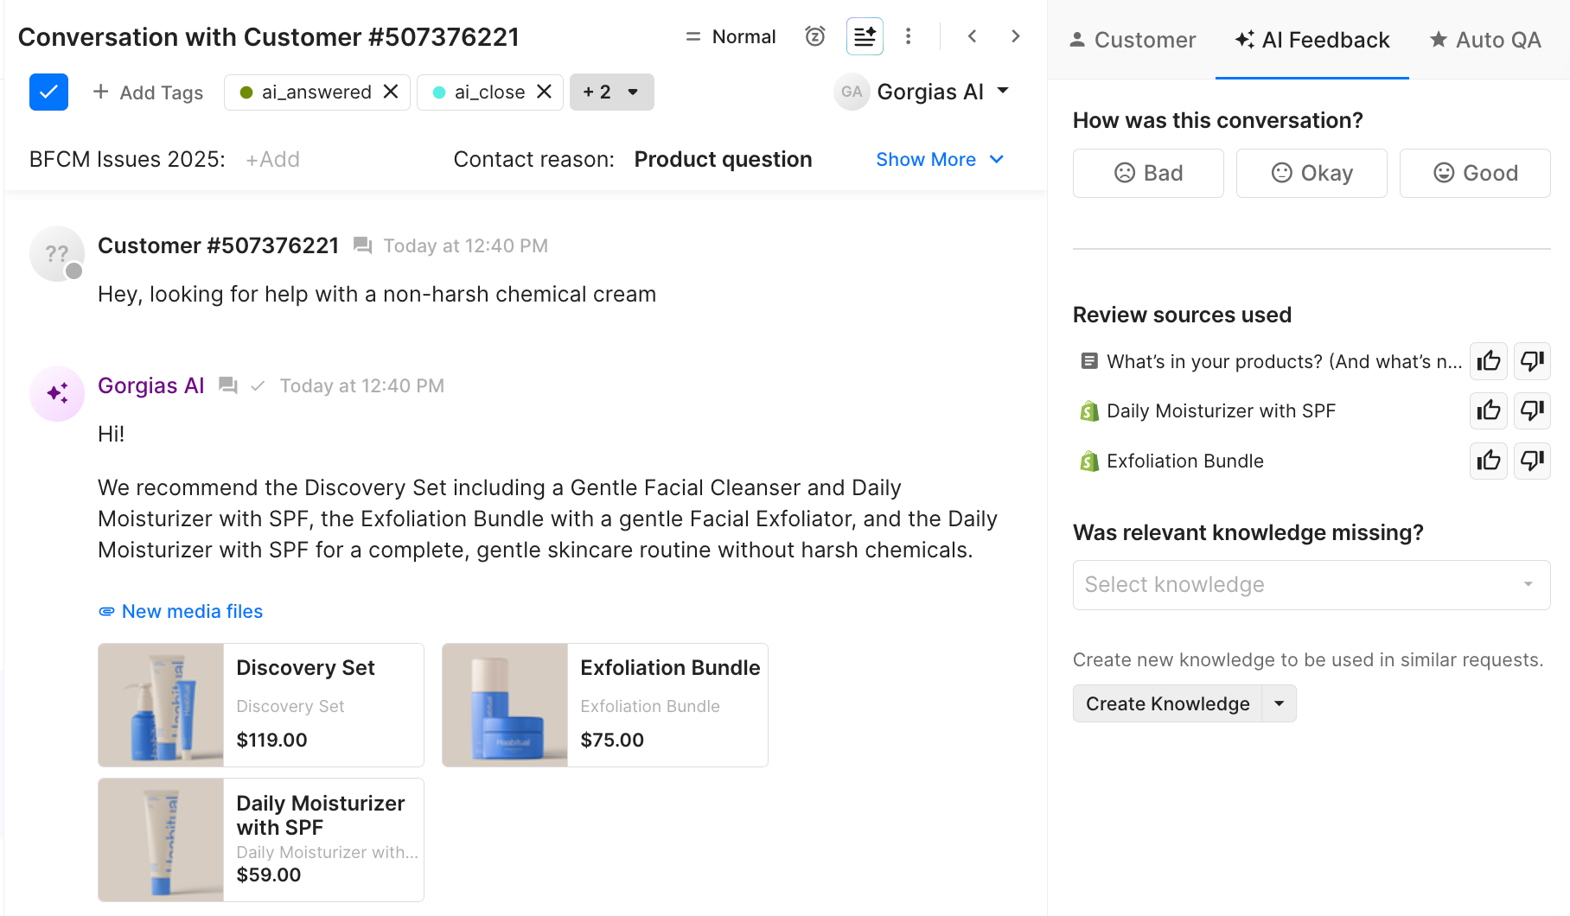This screenshot has height=916, width=1570.
Task: Open the Select knowledge dropdown
Action: (x=1311, y=585)
